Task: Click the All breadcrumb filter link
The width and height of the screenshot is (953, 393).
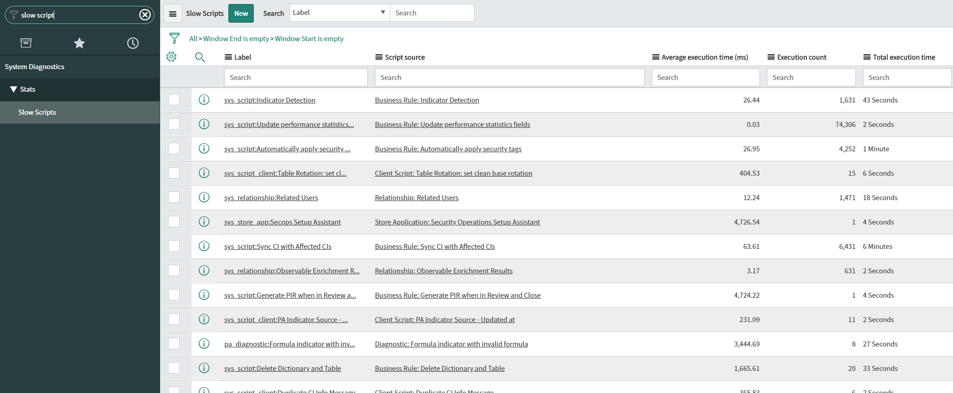Action: point(193,38)
